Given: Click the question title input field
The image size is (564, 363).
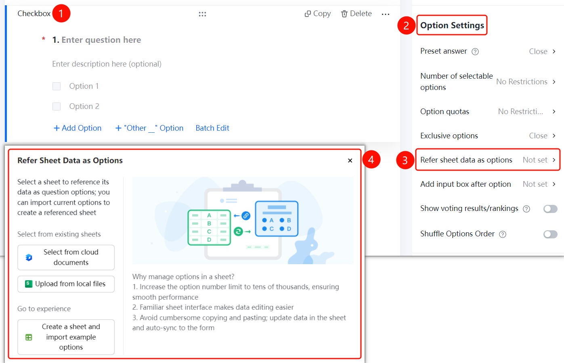Looking at the screenshot, I should click(x=101, y=40).
